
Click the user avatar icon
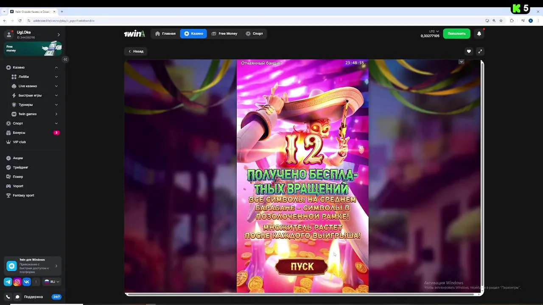[9, 35]
